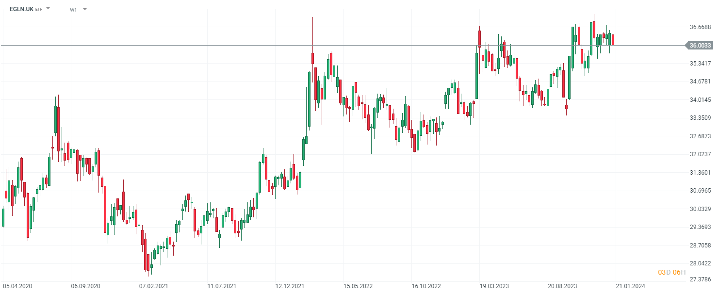Click the 19.03.2023 date label
This screenshot has height=294, width=719.
coord(494,286)
